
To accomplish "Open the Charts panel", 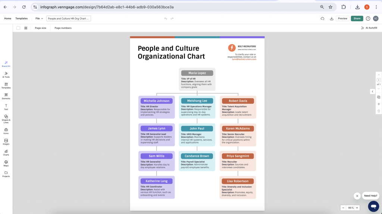I will (6, 152).
